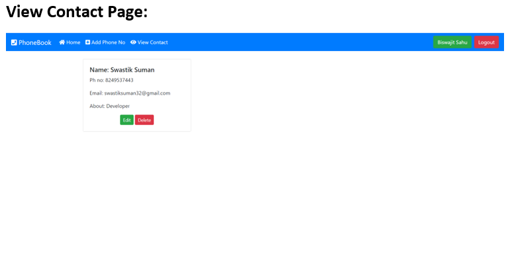This screenshot has height=276, width=508.
Task: Edit the Swastik Suman contact
Action: 127,120
